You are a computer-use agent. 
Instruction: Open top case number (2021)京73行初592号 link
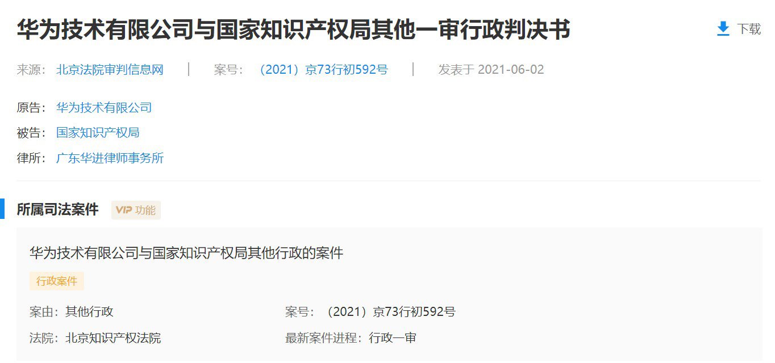coord(322,70)
